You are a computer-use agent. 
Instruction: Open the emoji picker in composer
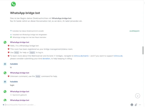click(132, 105)
